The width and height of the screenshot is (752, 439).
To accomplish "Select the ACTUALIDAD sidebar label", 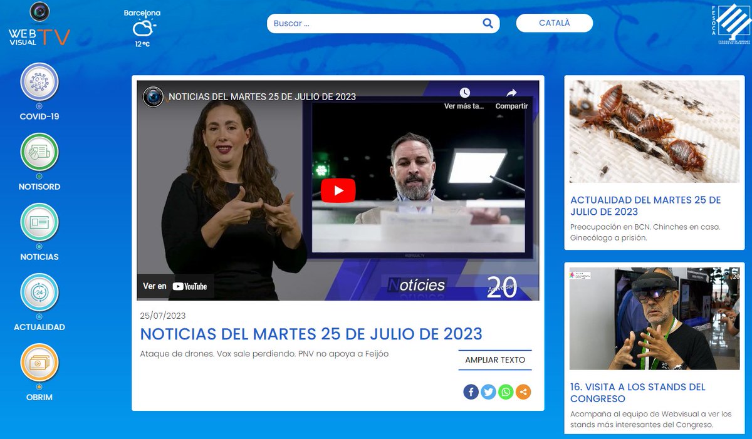I will 39,327.
